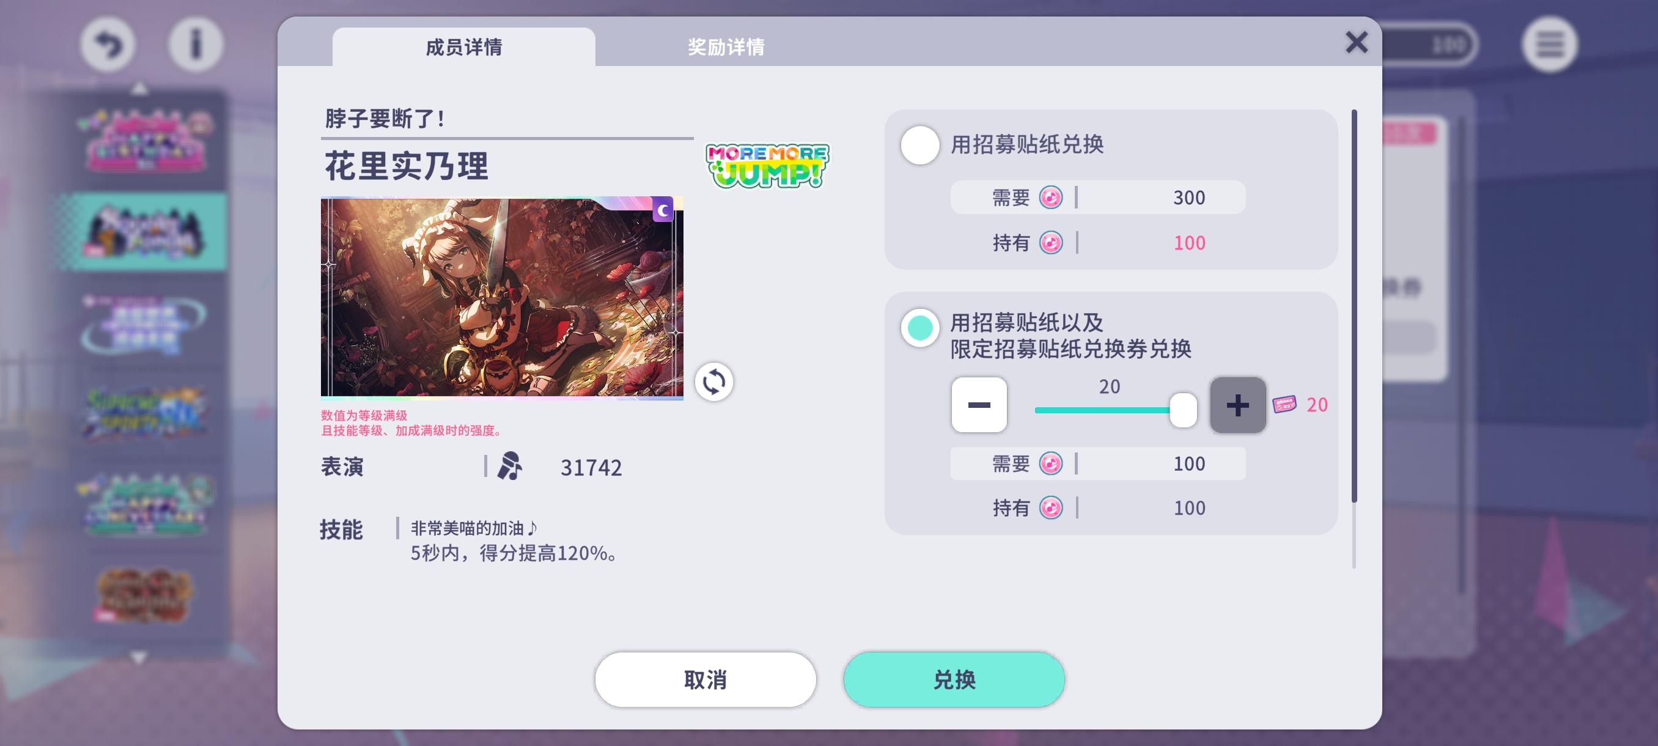Image resolution: width=1658 pixels, height=746 pixels.
Task: Click the minus button to decrease vouchers
Action: click(x=979, y=405)
